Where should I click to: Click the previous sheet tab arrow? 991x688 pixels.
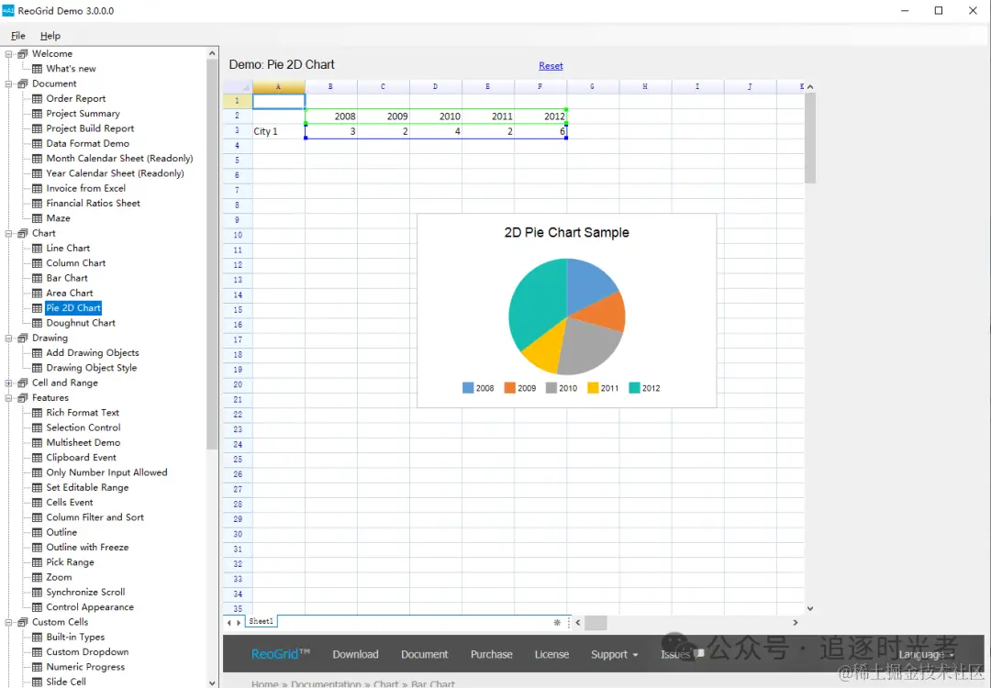(x=228, y=622)
